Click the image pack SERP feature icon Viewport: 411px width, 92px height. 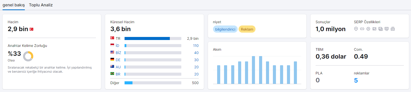click(x=380, y=29)
